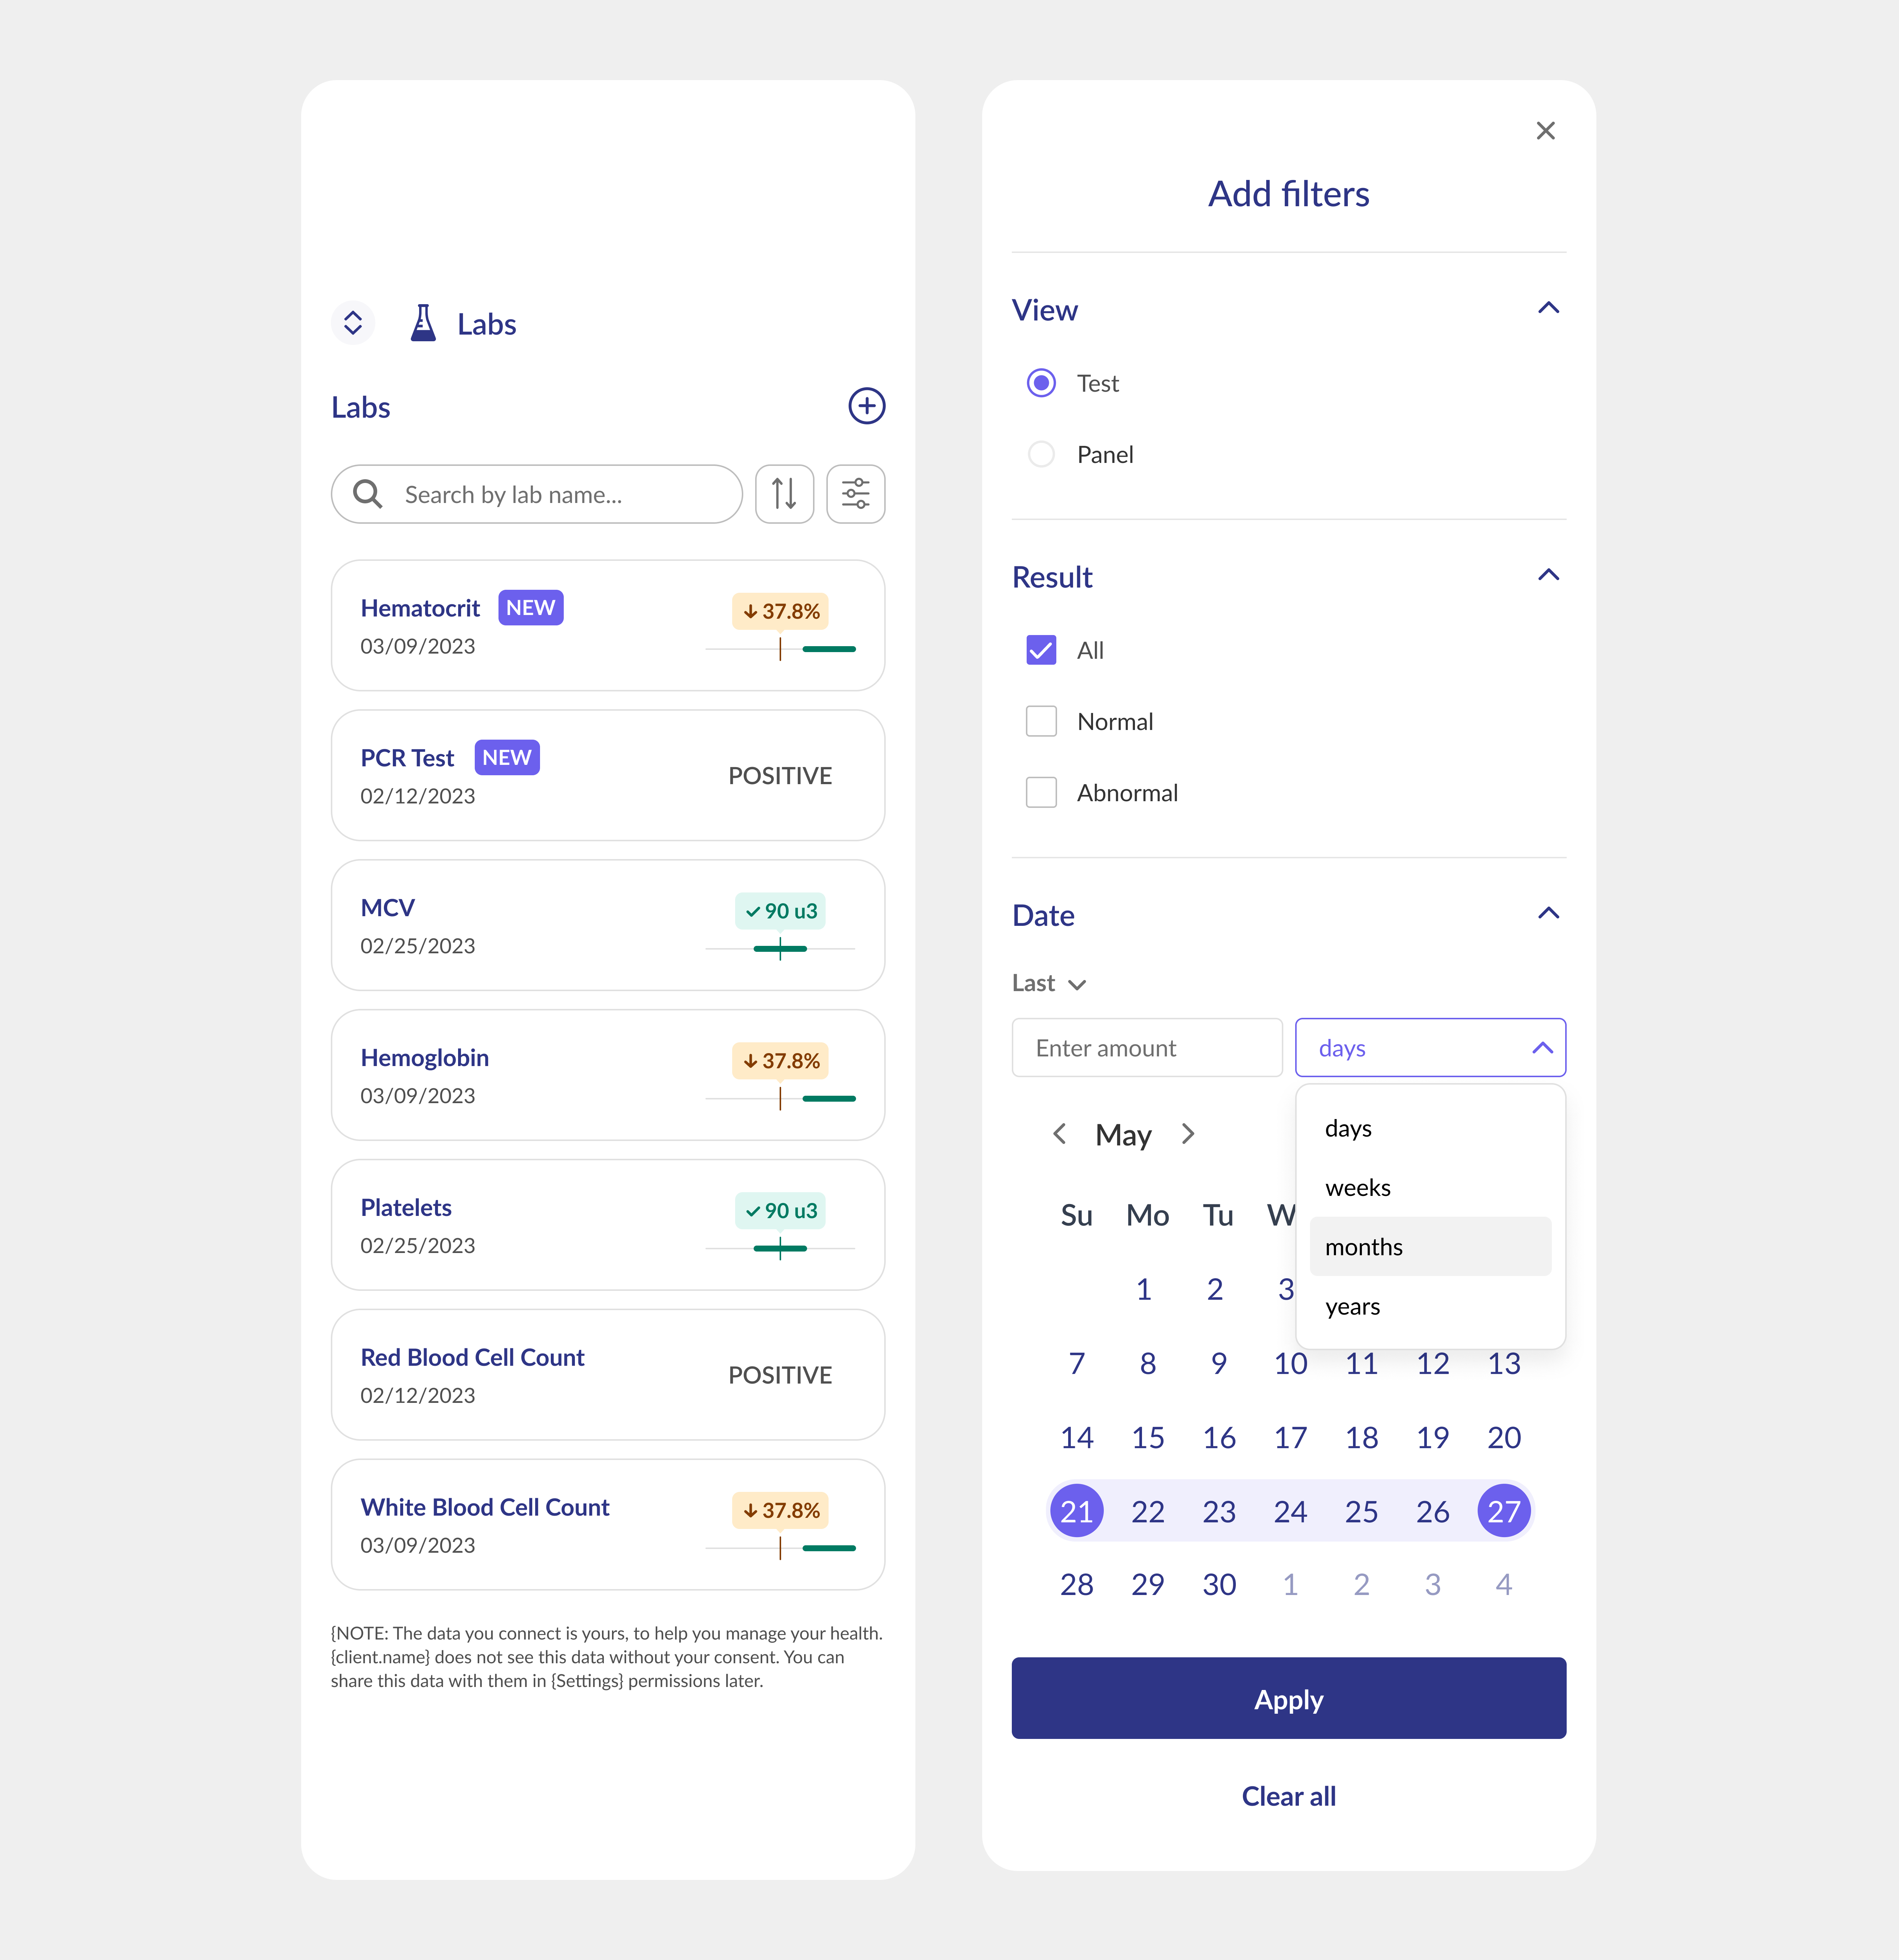The height and width of the screenshot is (1960, 1899).
Task: Expand the Result section filter accordion
Action: (x=1547, y=576)
